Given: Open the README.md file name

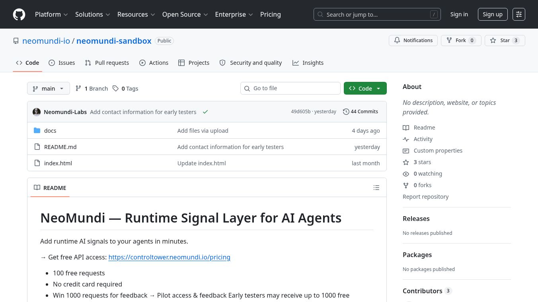Looking at the screenshot, I should [60, 147].
